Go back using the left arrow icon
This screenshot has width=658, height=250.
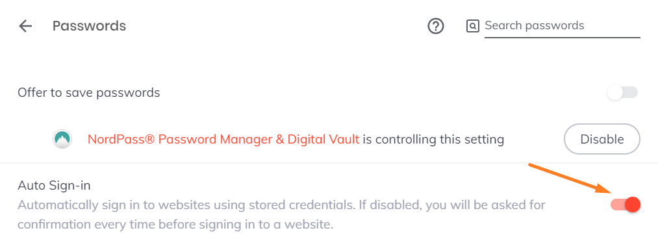(25, 26)
